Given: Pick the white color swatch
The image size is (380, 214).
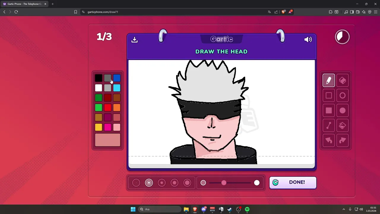Looking at the screenshot, I should 99,88.
